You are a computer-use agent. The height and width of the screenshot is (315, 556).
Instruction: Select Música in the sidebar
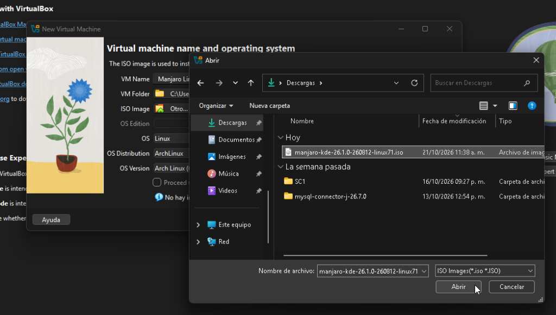coord(227,174)
